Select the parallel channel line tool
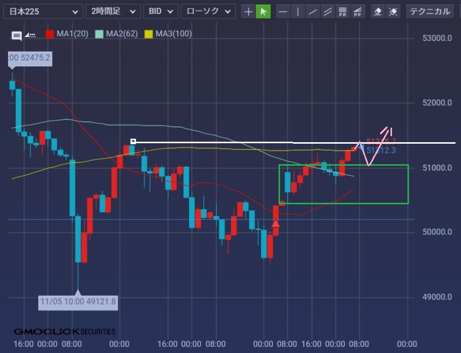Viewport: 461px width, 353px height. pos(328,12)
